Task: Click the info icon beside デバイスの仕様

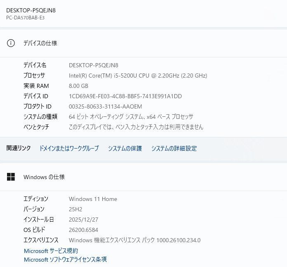Action: tap(11, 43)
